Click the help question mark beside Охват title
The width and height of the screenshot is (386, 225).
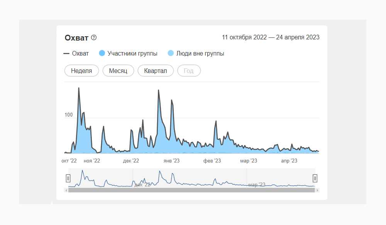94,37
